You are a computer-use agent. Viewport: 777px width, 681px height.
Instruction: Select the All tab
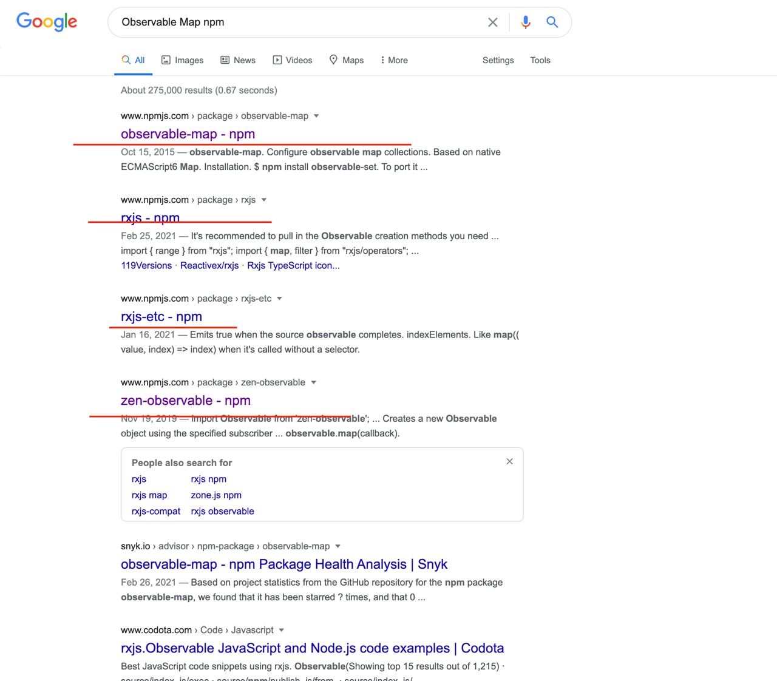coord(133,60)
